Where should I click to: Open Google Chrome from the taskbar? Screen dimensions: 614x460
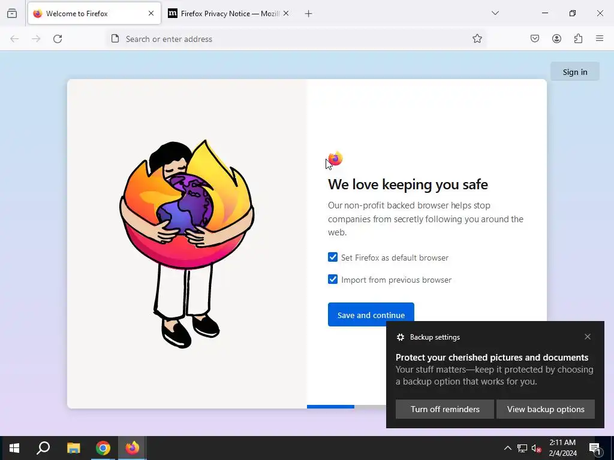pyautogui.click(x=103, y=448)
